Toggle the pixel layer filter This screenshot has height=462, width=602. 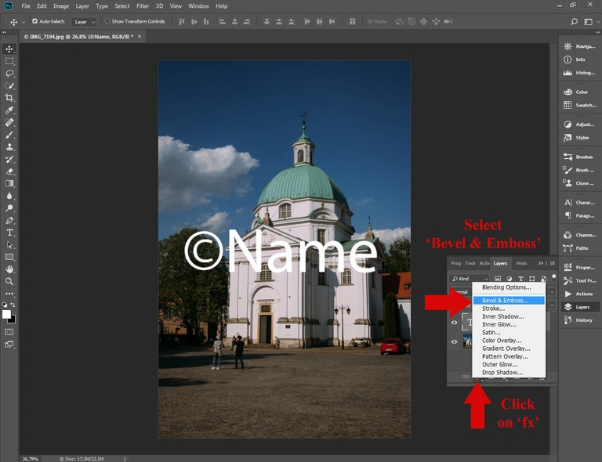coord(498,279)
